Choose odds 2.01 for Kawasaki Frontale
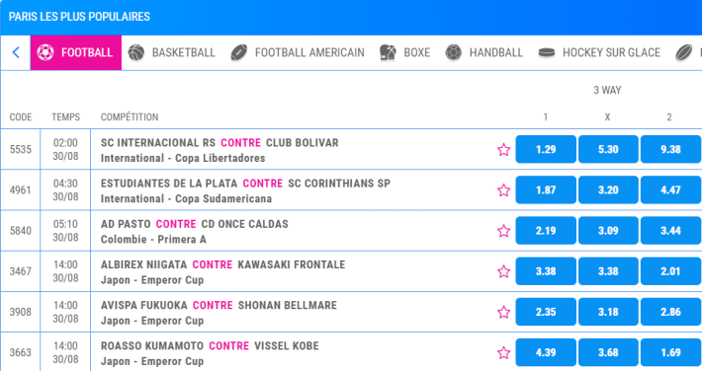 [x=670, y=271]
